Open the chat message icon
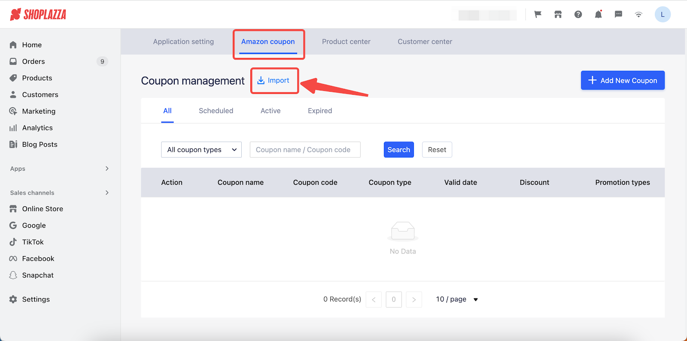This screenshot has height=341, width=687. click(x=618, y=15)
